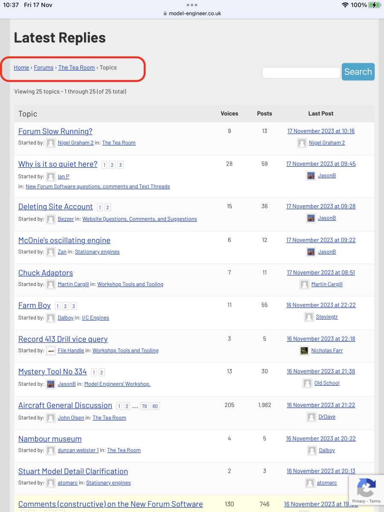This screenshot has width=384, height=512.
Task: Click File Handle's avatar image
Action: coord(51,351)
